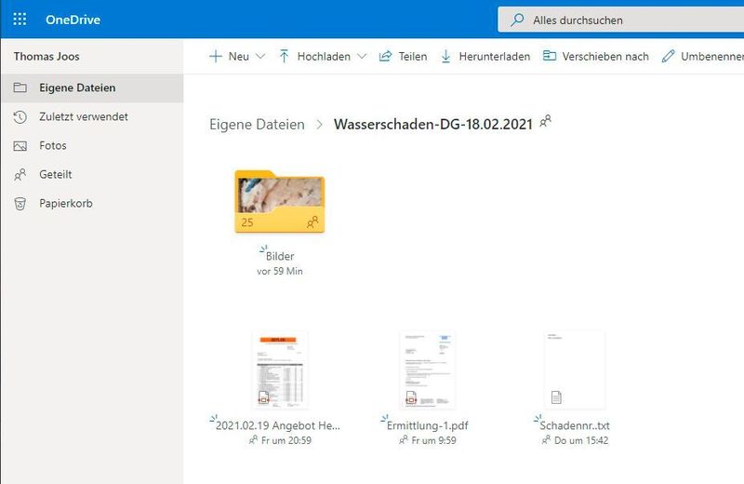Click the search magnifier icon

tap(517, 20)
